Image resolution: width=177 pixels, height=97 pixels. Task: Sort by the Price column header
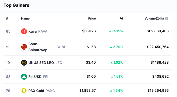[92, 19]
